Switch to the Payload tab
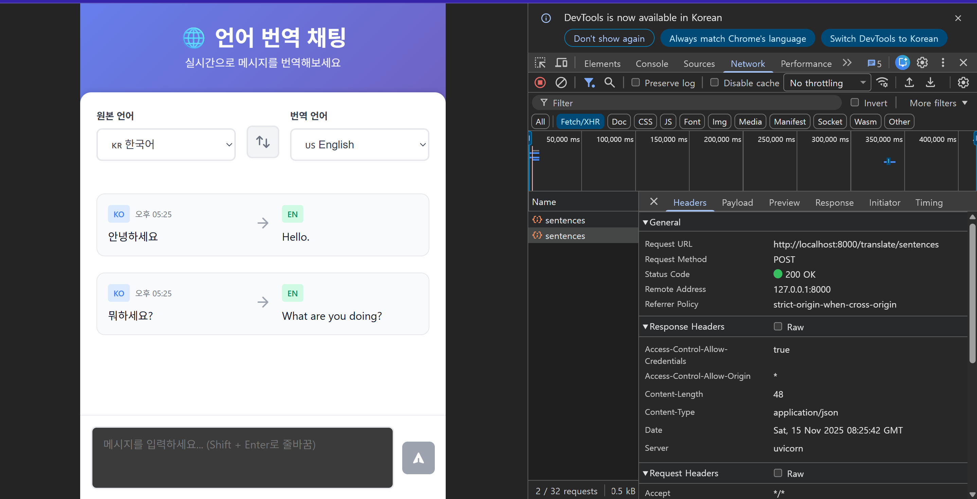This screenshot has width=977, height=499. pos(737,203)
